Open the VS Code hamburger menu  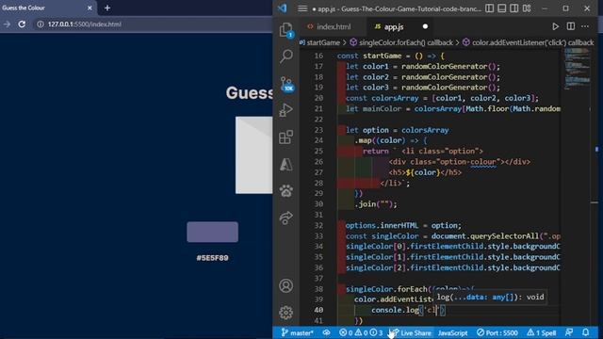tap(302, 8)
